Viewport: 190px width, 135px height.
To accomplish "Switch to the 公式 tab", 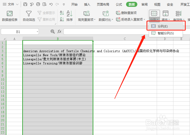I will (x=119, y=5).
